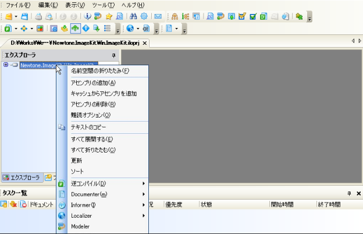Viewport: 363px width, 234px height.
Task: Choose アセンブリの追加(A) menu item
Action: point(102,83)
